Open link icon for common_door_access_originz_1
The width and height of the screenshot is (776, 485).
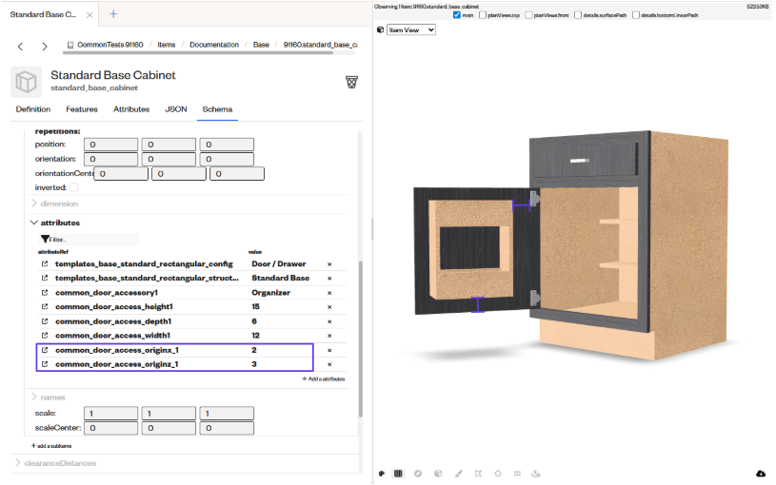coord(45,364)
